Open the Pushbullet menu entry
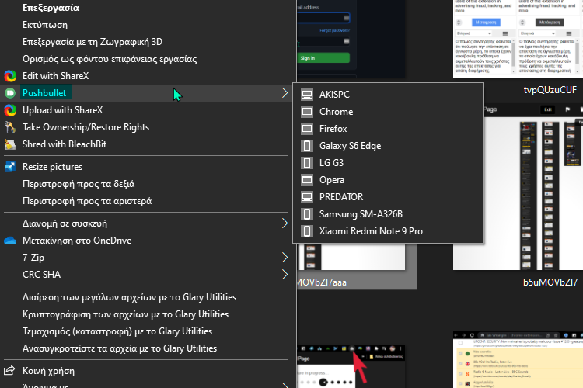The image size is (583, 388). [x=146, y=93]
